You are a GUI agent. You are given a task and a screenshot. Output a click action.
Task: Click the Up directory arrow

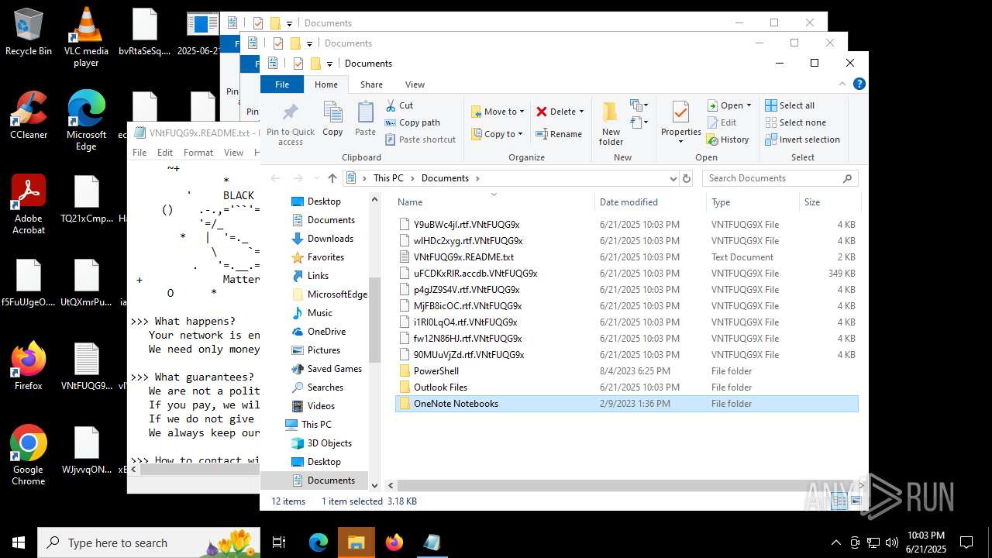(332, 178)
